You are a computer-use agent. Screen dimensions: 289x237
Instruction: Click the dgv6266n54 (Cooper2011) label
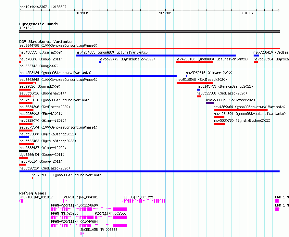(x=42, y=155)
